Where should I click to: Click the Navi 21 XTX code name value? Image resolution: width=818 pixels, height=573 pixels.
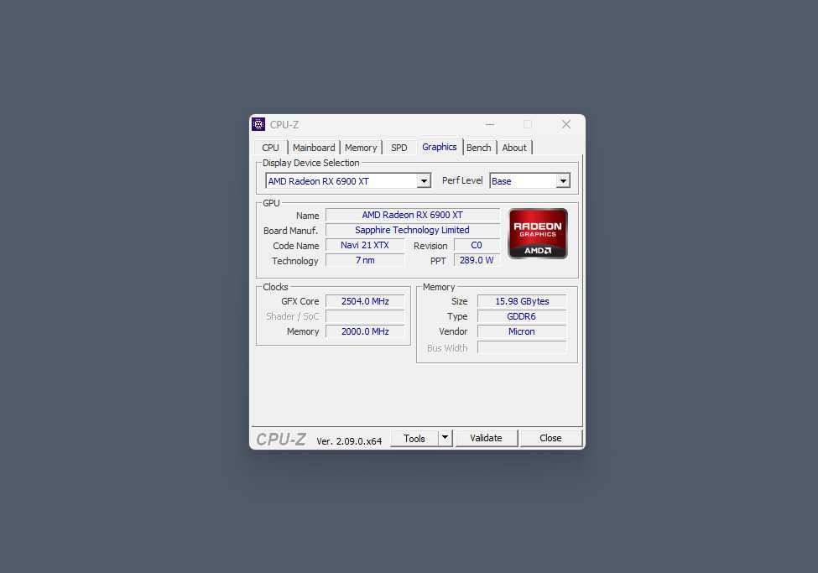pyautogui.click(x=365, y=245)
